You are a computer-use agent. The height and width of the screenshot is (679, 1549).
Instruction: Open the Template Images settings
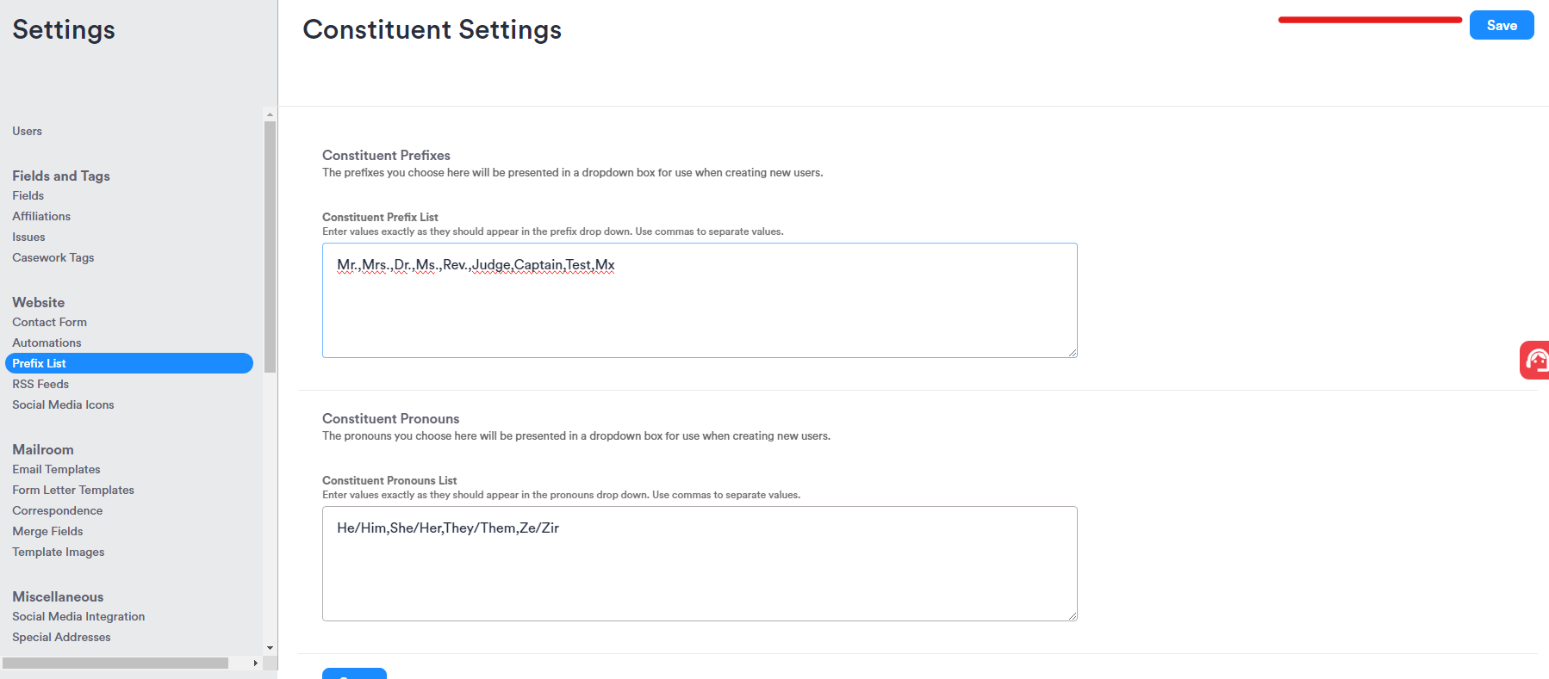58,552
